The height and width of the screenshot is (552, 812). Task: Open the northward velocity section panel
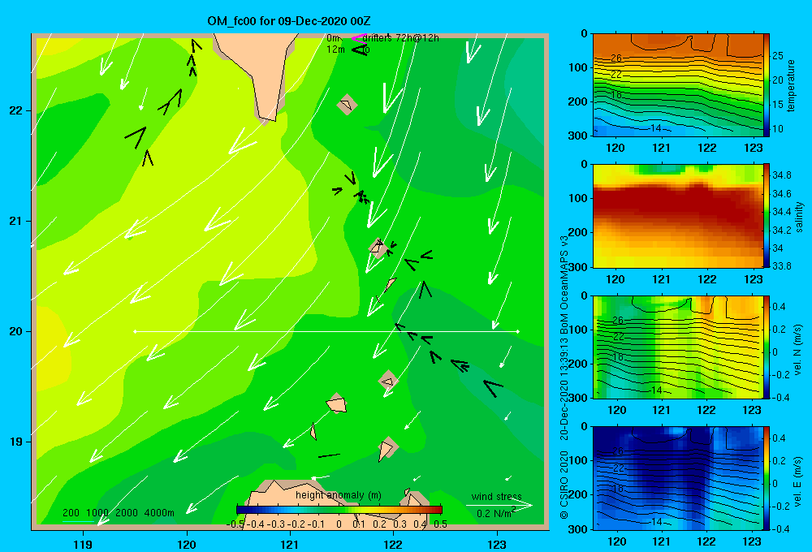pos(677,347)
